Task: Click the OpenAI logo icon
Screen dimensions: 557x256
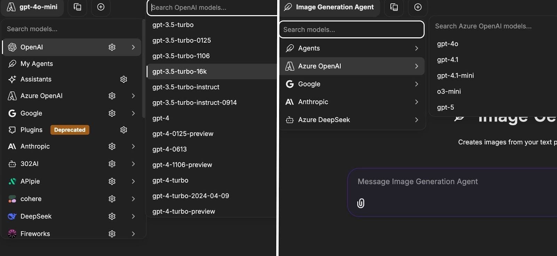Action: [12, 47]
